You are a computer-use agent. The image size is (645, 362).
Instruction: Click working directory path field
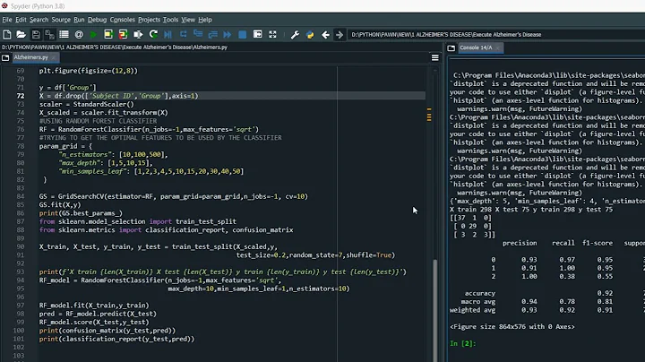[496, 35]
